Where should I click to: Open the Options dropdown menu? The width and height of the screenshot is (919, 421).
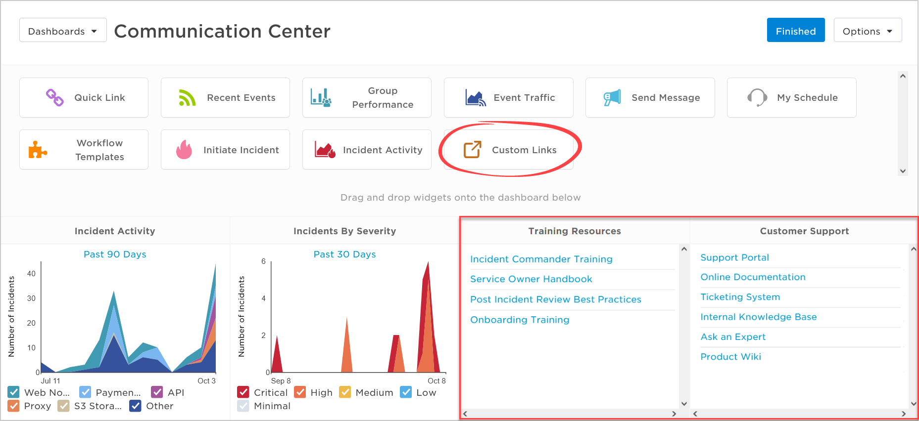(x=868, y=31)
